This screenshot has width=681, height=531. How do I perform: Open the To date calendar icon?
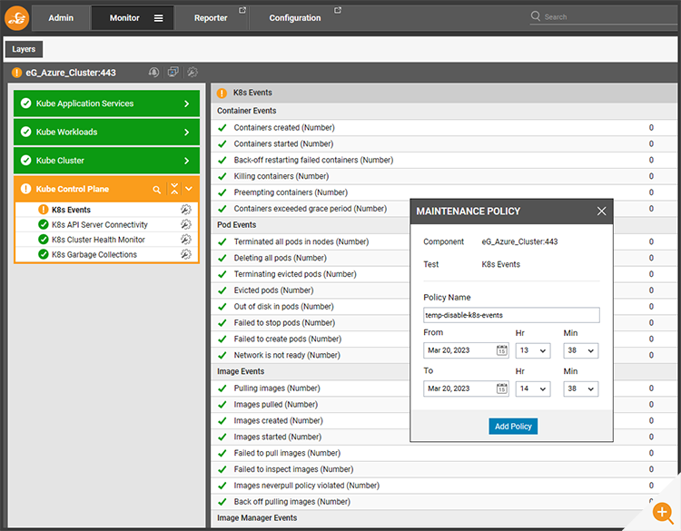[x=501, y=388]
